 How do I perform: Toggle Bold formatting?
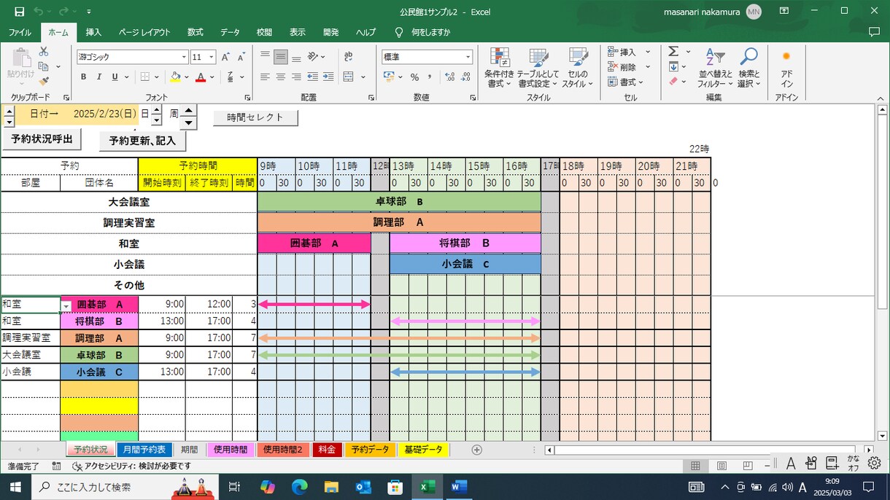83,77
